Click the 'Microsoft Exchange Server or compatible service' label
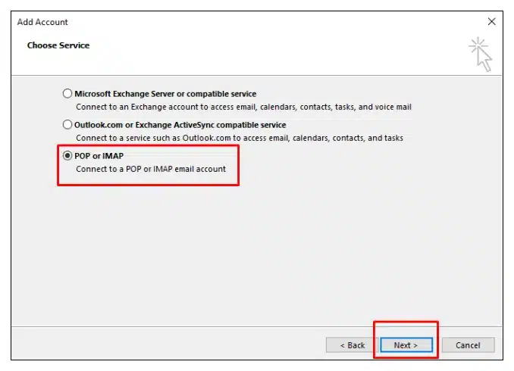514x371 pixels. click(165, 94)
